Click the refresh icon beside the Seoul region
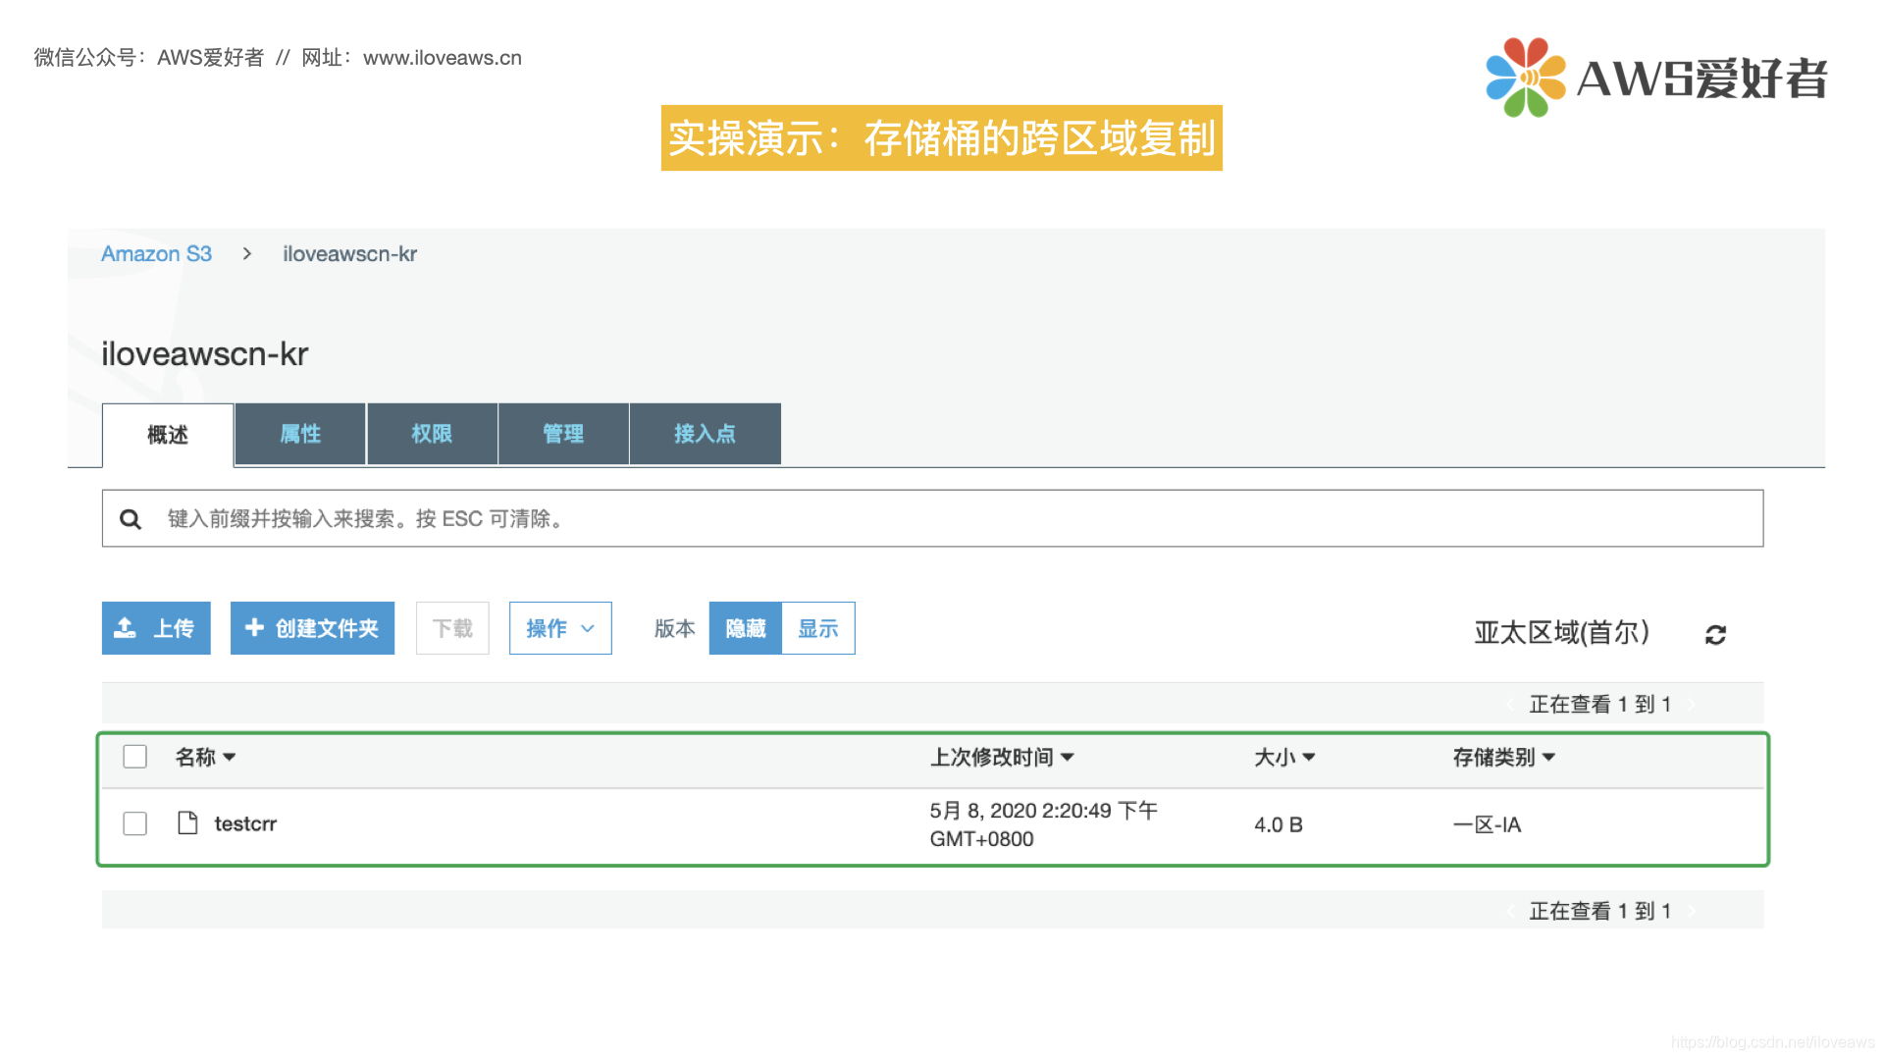This screenshot has height=1060, width=1884. click(x=1715, y=635)
